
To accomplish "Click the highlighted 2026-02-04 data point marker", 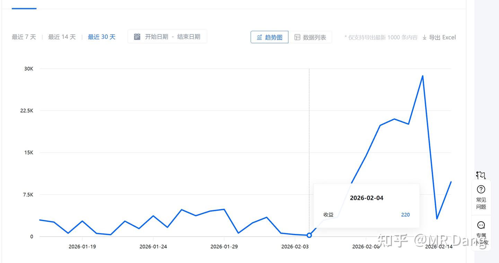I will click(x=309, y=235).
